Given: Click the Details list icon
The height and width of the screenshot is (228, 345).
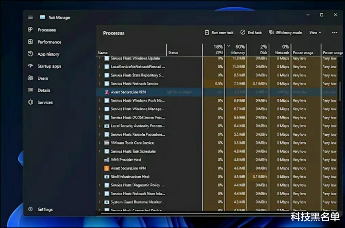Looking at the screenshot, I should tap(31, 90).
